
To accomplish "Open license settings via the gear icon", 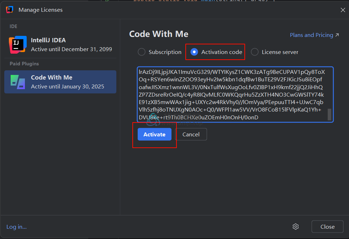I will [x=296, y=227].
